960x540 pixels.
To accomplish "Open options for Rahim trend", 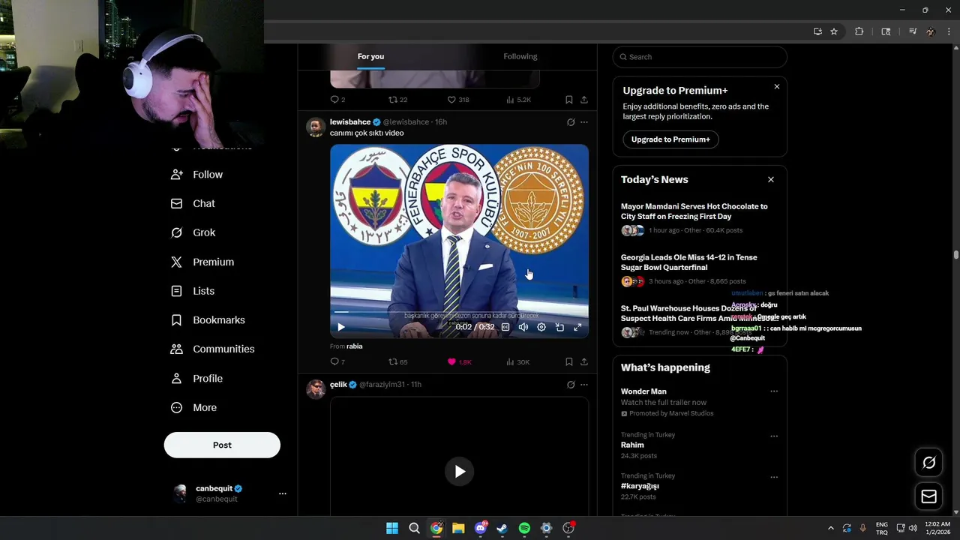I will click(774, 436).
